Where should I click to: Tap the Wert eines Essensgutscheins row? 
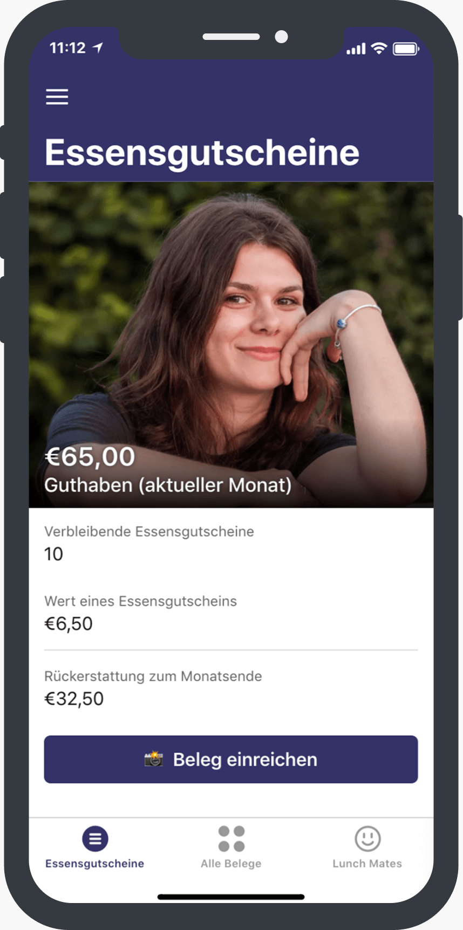(x=231, y=613)
